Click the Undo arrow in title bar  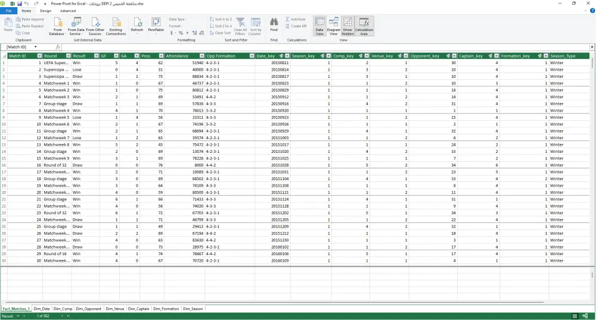click(27, 4)
